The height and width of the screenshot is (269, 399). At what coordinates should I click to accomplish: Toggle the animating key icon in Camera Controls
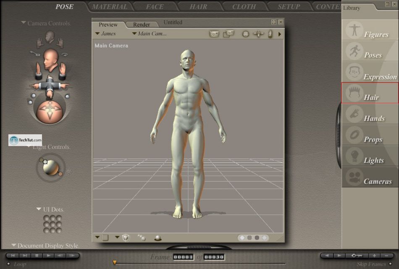point(35,53)
